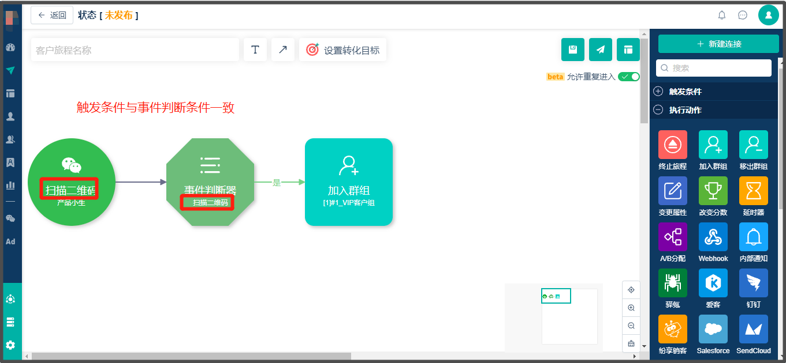Viewport: 786px width, 363px height.
Task: Click the 返回 button at top left
Action: [x=51, y=15]
